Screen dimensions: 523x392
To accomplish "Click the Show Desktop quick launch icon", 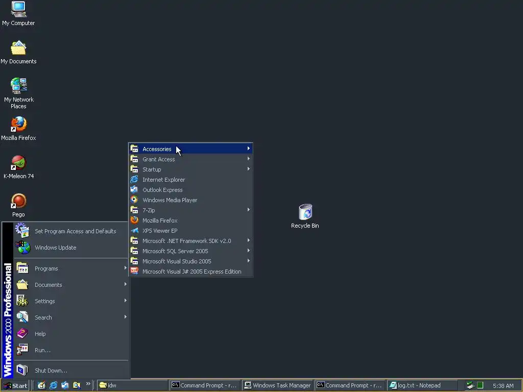I will (41, 385).
